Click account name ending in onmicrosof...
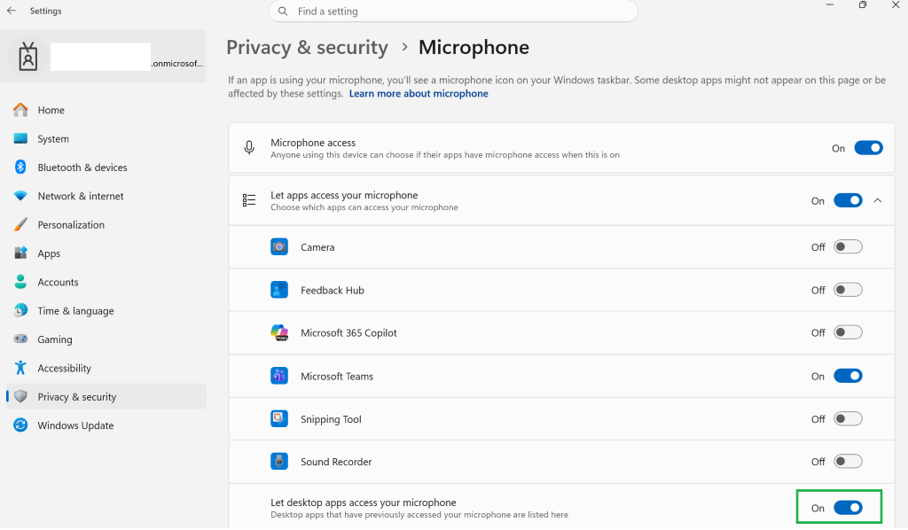This screenshot has width=908, height=530. pyautogui.click(x=177, y=63)
